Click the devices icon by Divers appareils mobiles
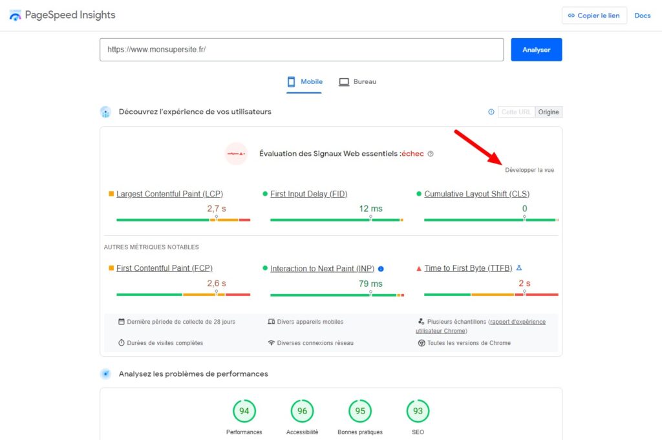 tap(272, 322)
